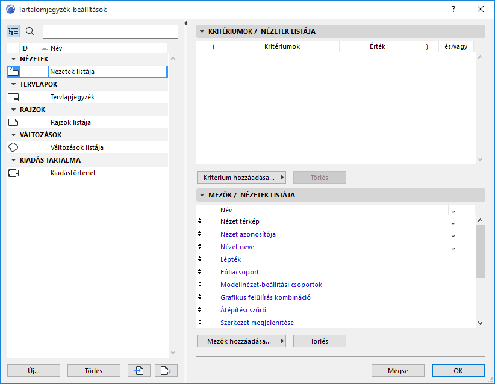Select the Rajzok listája drawing icon
The image size is (495, 384).
[x=13, y=122]
